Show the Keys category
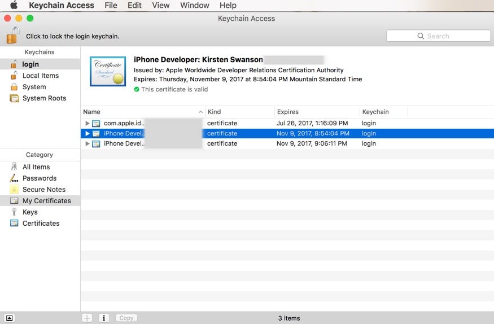The height and width of the screenshot is (324, 494). tap(40, 212)
